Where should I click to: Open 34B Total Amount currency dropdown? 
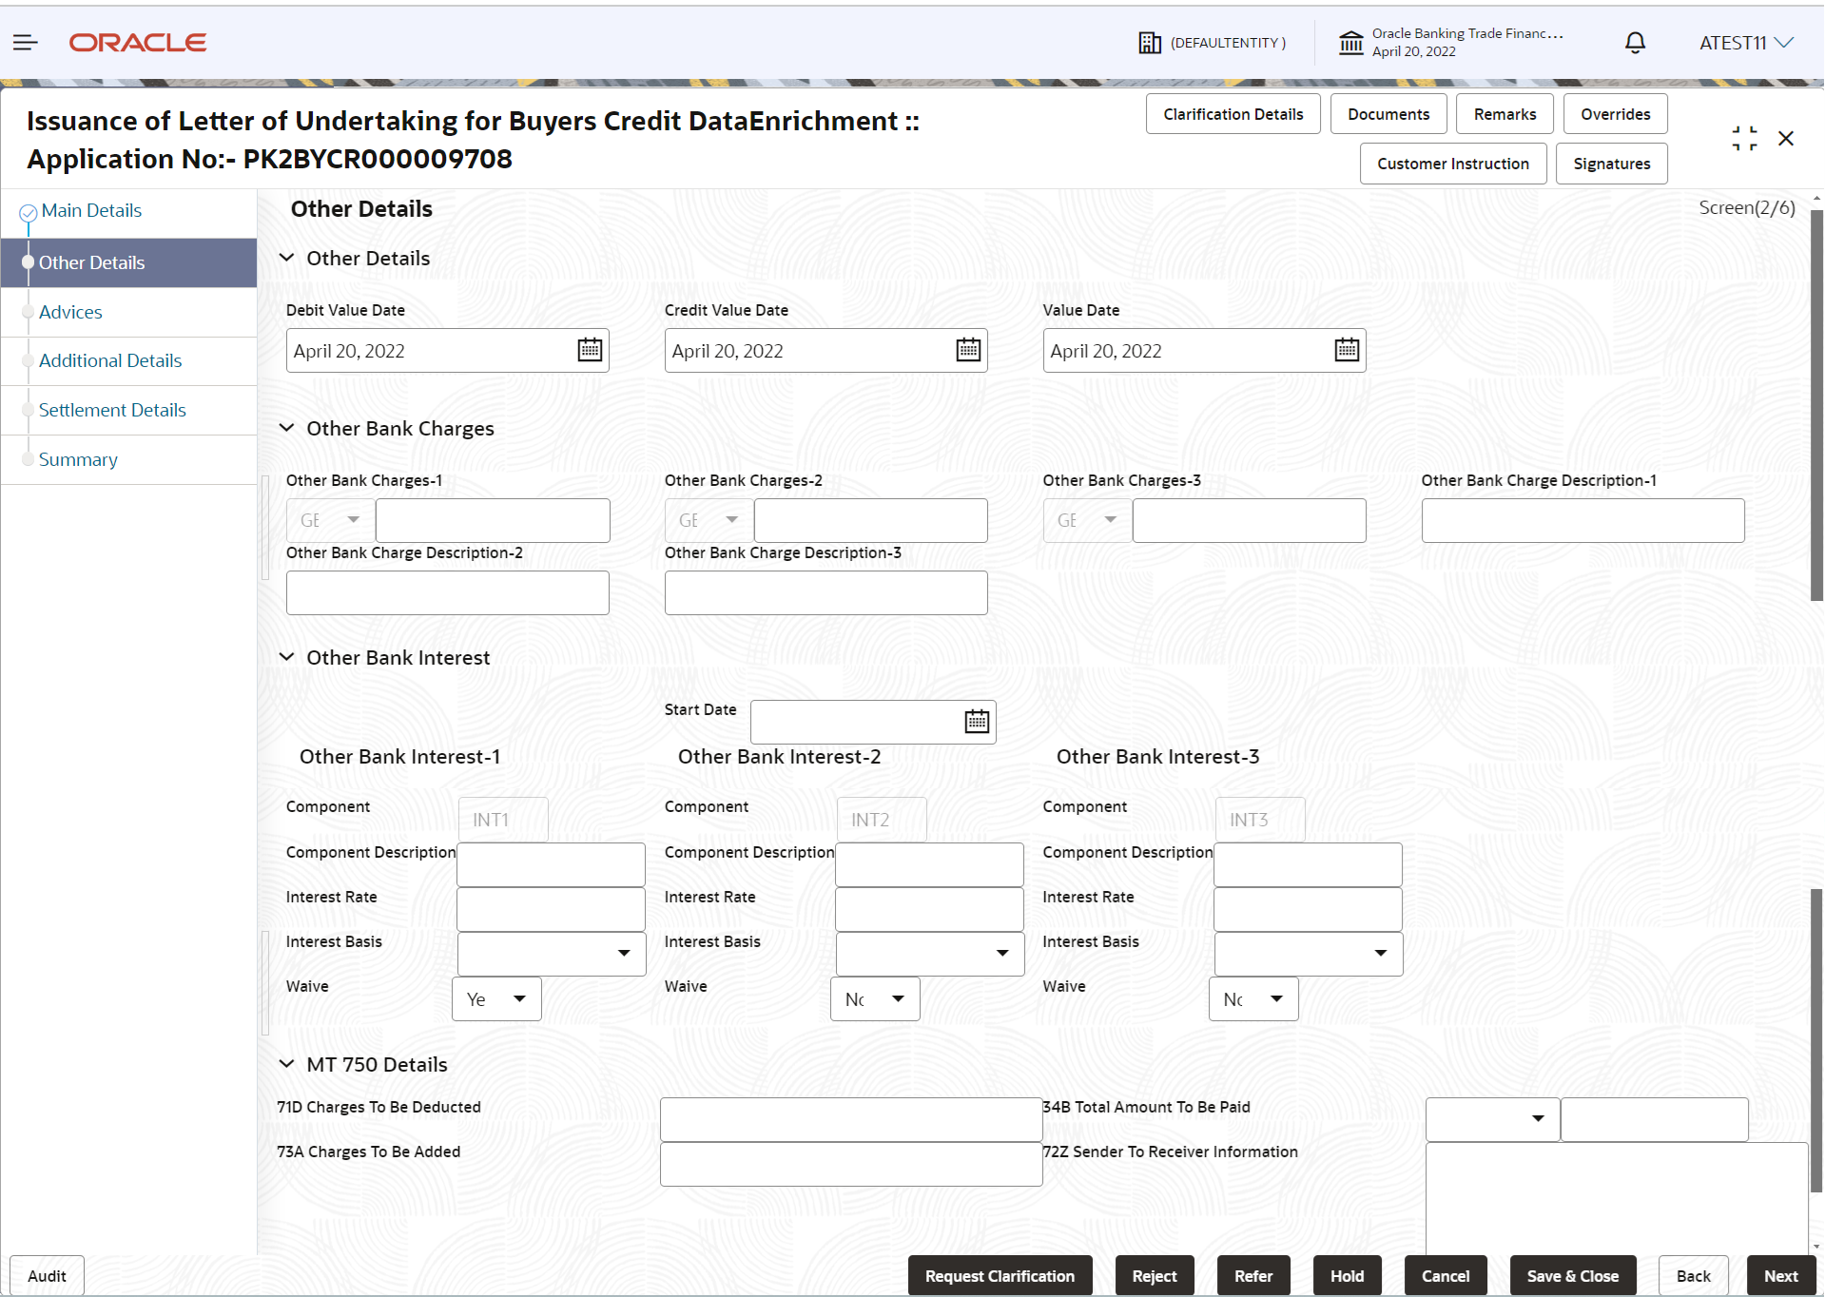click(1492, 1119)
